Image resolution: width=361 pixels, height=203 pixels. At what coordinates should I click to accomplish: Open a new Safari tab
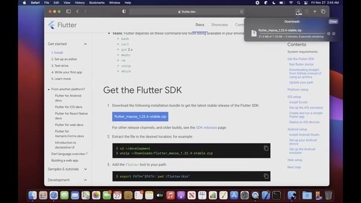315,11
